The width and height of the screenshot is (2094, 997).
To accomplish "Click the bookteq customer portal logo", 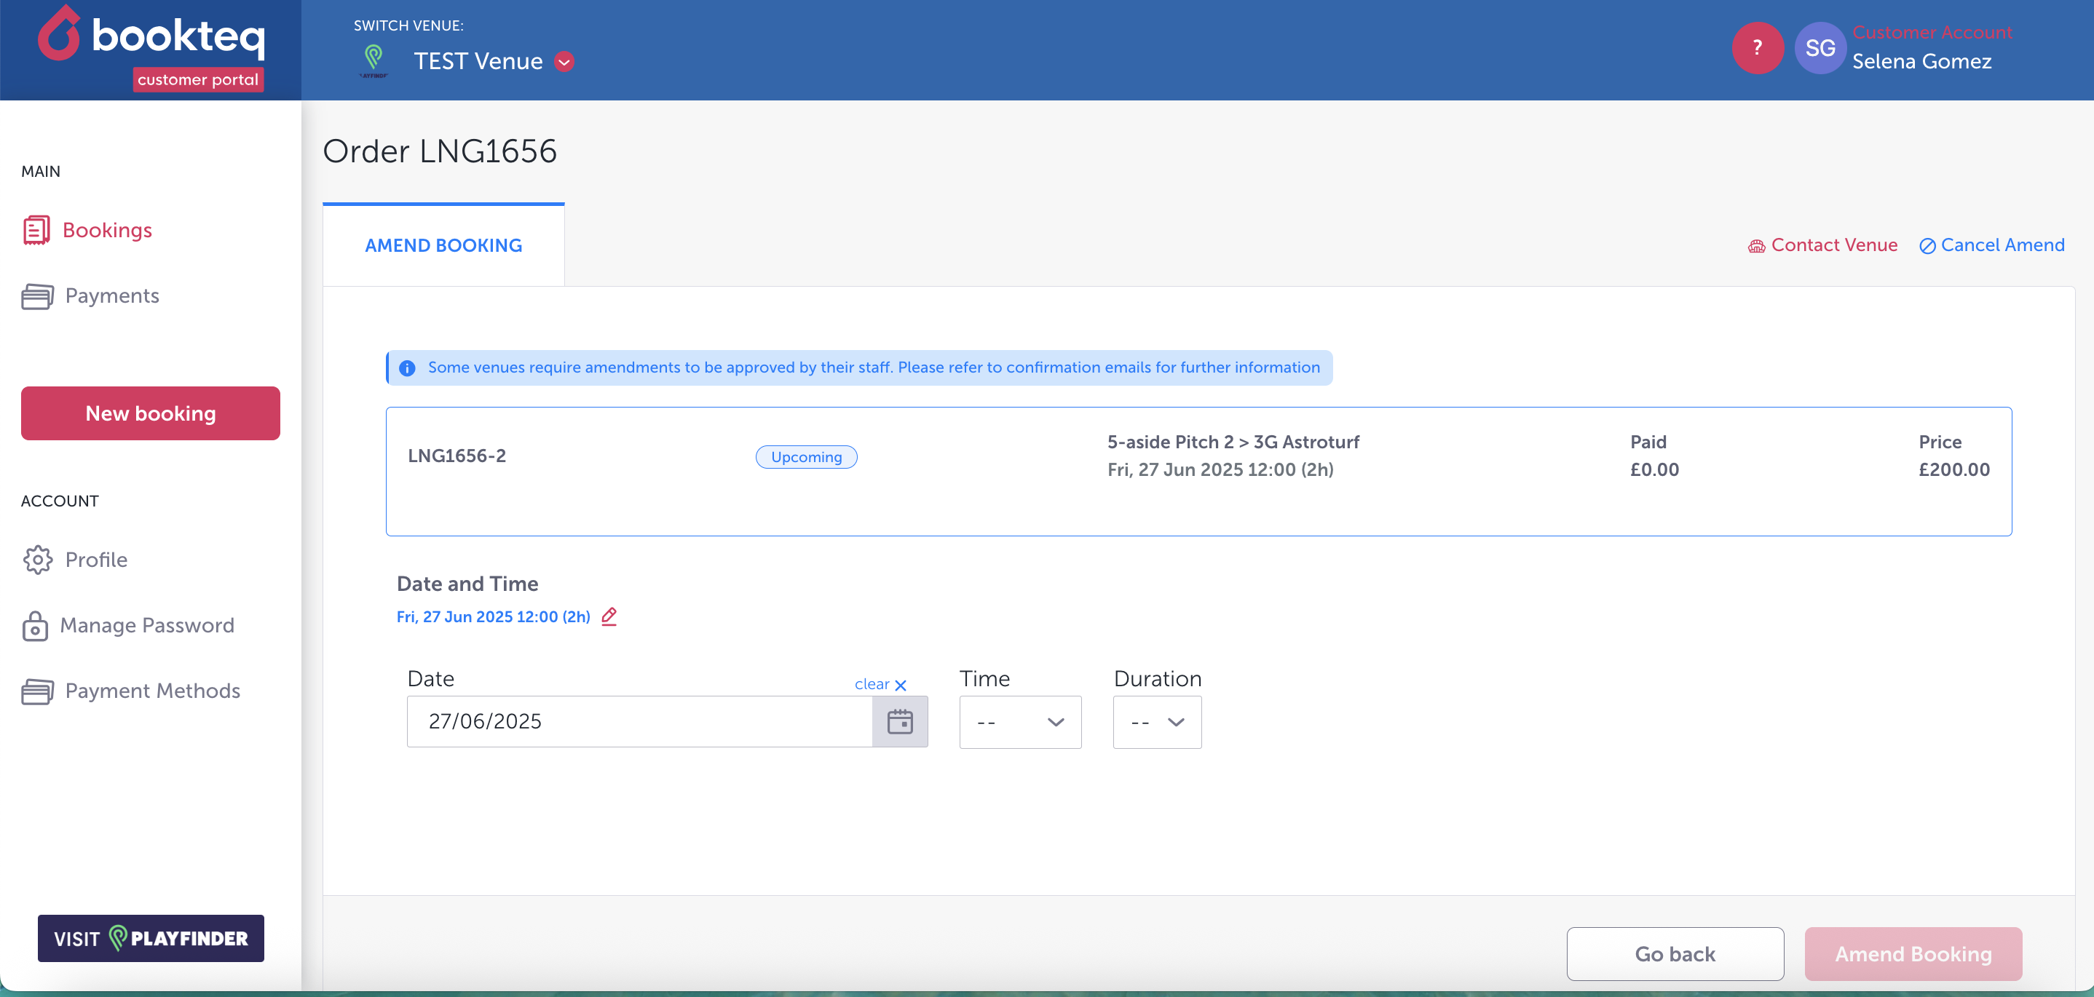I will tap(151, 49).
